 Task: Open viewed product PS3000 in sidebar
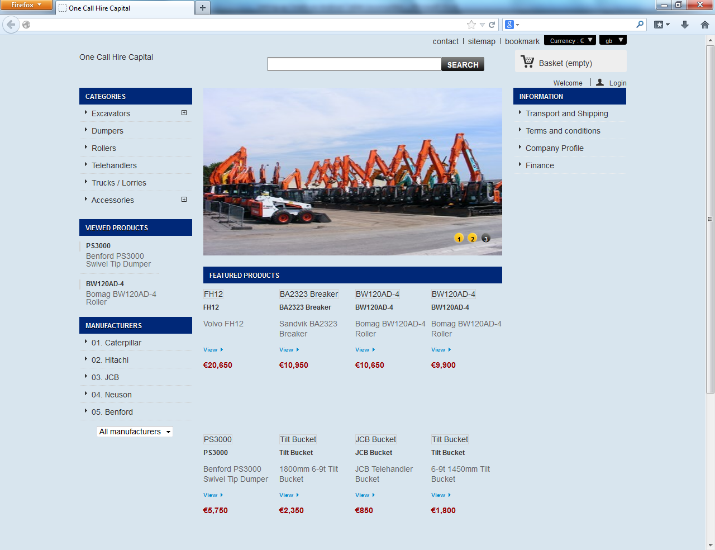[98, 246]
